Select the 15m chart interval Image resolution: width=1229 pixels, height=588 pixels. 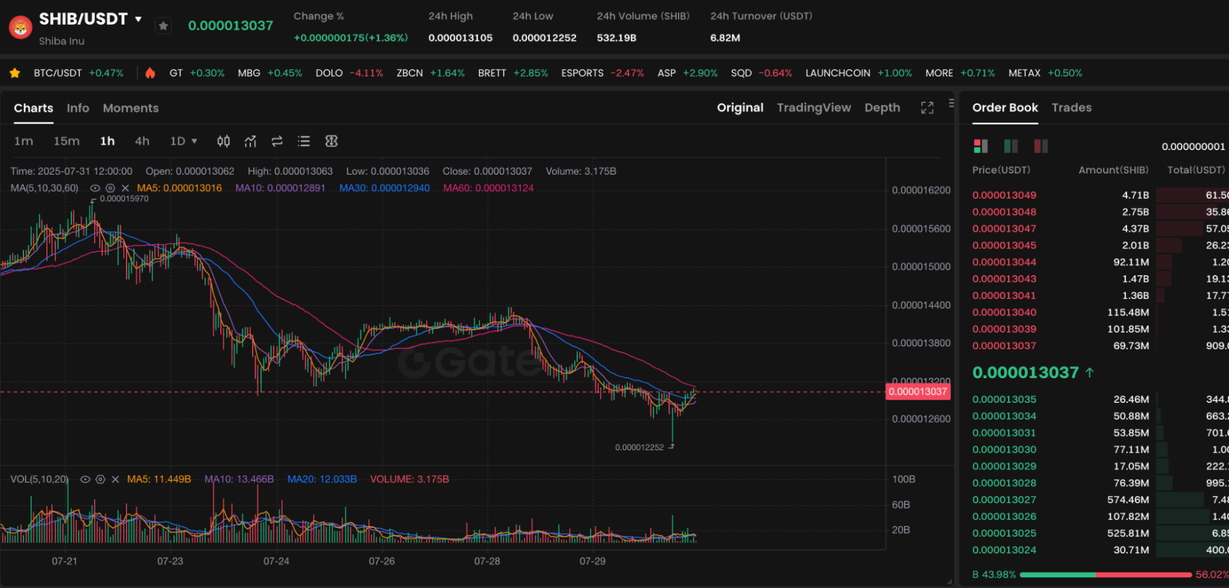(66, 141)
